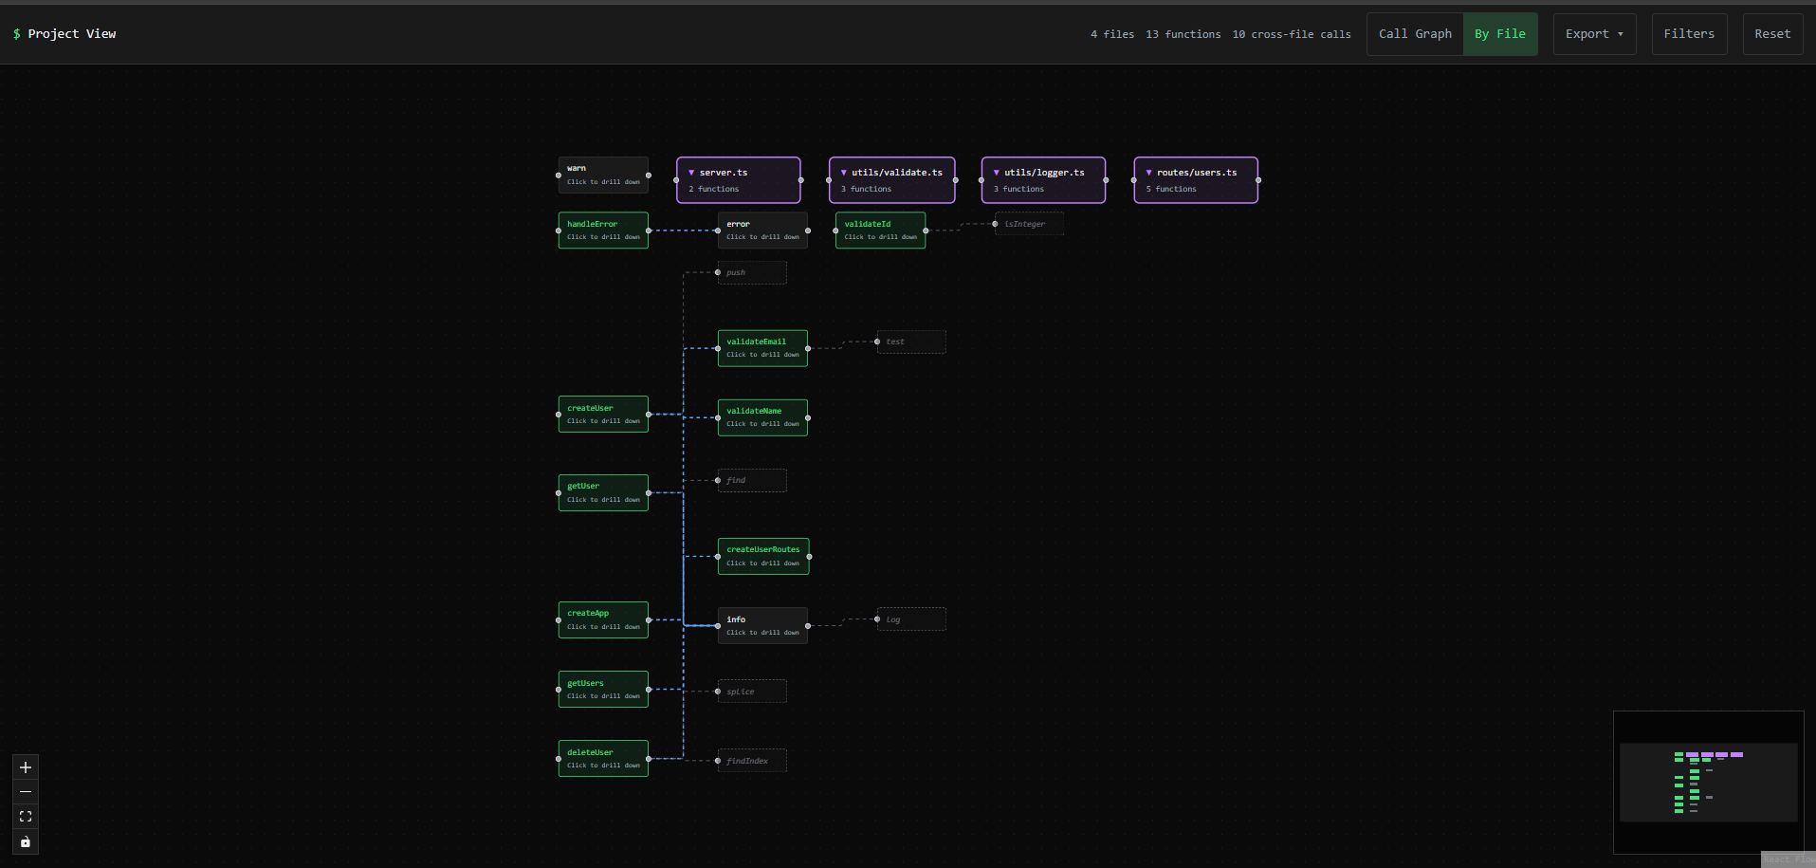This screenshot has width=1816, height=868.
Task: Toggle the canvas lock icon
Action: point(26,841)
